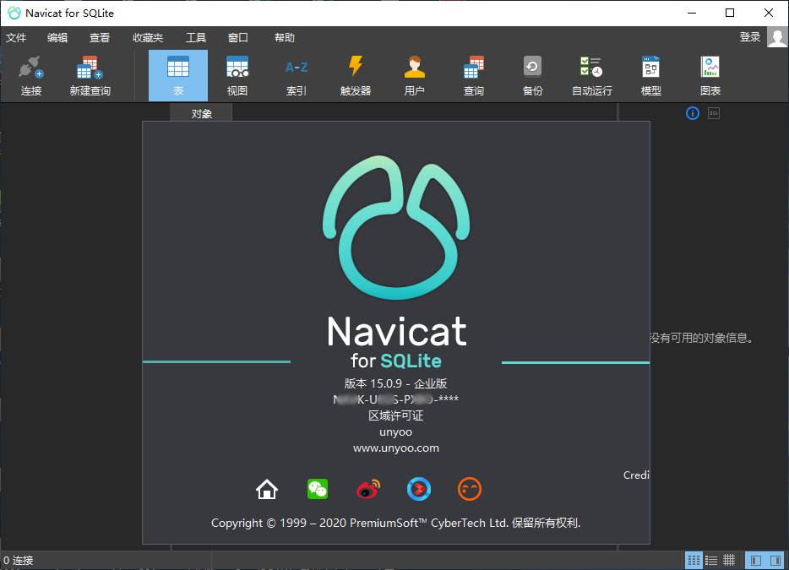Open the 窗口 (Window) menu
789x570 pixels.
tap(238, 38)
